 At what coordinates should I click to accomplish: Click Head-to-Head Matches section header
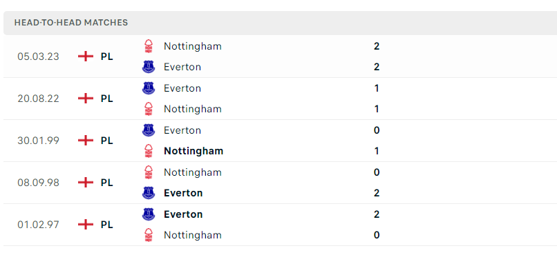[x=71, y=23]
